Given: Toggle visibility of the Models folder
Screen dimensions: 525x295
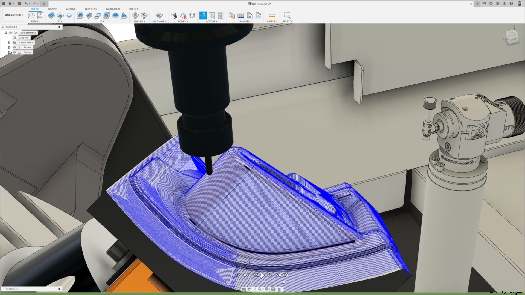Looking at the screenshot, I should coord(14,47).
